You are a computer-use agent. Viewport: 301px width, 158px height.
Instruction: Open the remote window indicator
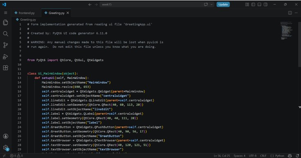[4, 156]
